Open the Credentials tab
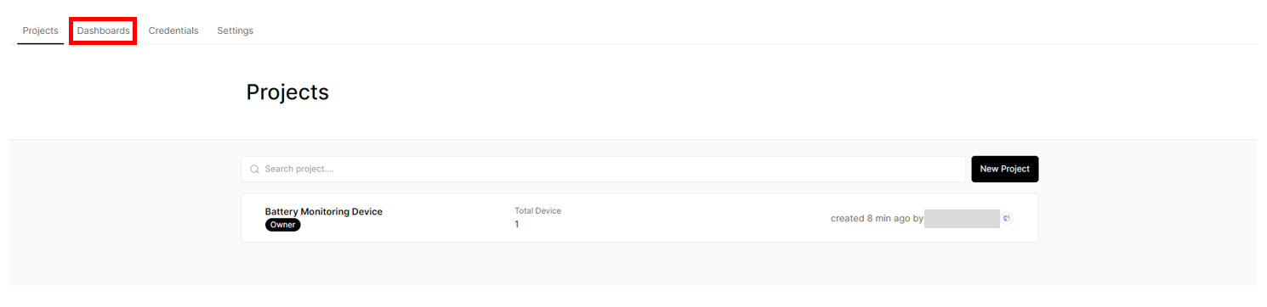This screenshot has width=1267, height=307. [173, 31]
